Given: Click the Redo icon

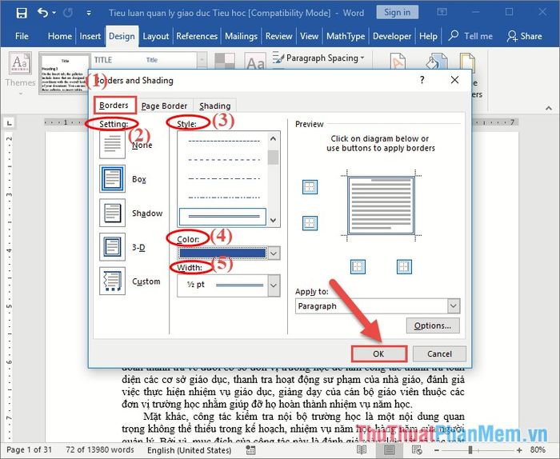Looking at the screenshot, I should [x=68, y=13].
